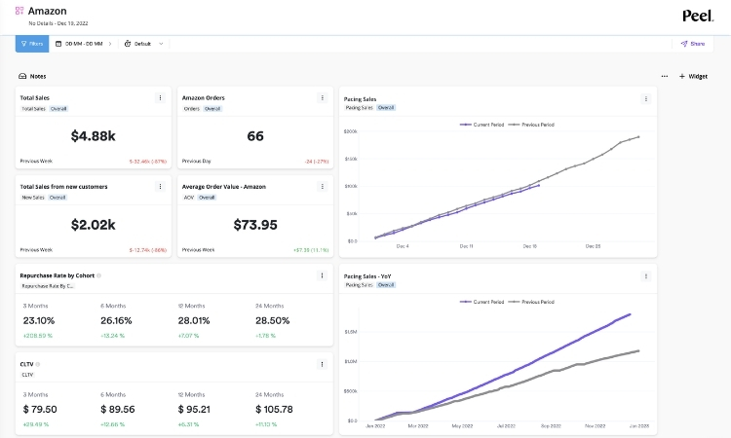The height and width of the screenshot is (438, 731).
Task: Expand the Default dropdown arrow
Action: [x=161, y=44]
